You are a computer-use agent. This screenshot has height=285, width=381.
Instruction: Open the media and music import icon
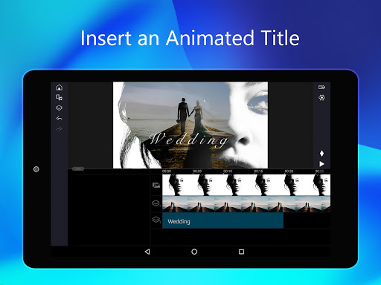[59, 98]
